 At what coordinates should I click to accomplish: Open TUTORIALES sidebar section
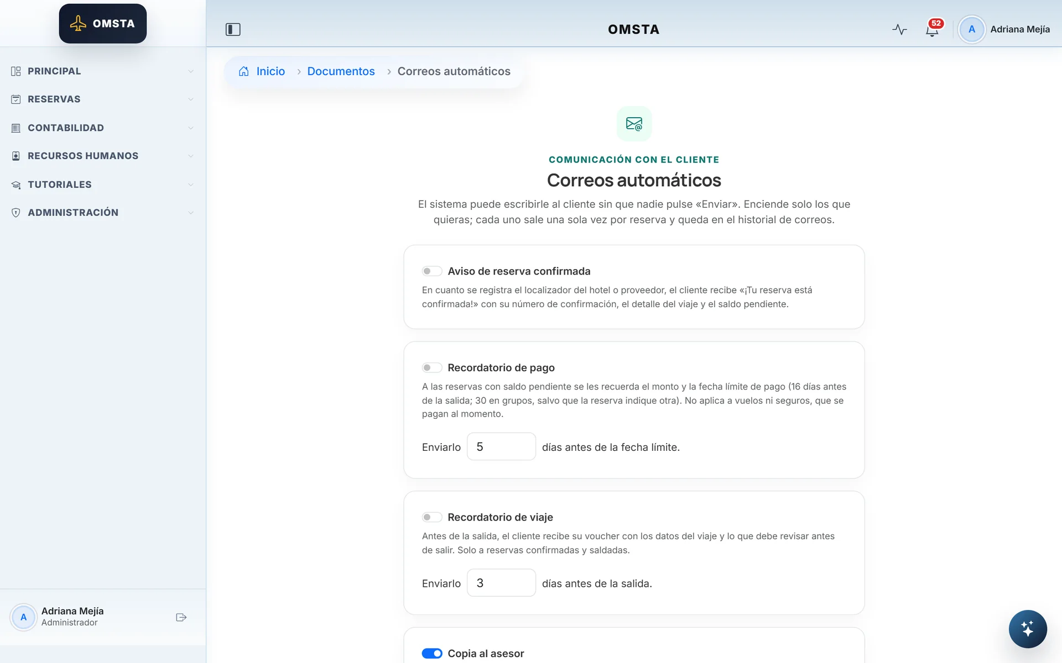[103, 185]
